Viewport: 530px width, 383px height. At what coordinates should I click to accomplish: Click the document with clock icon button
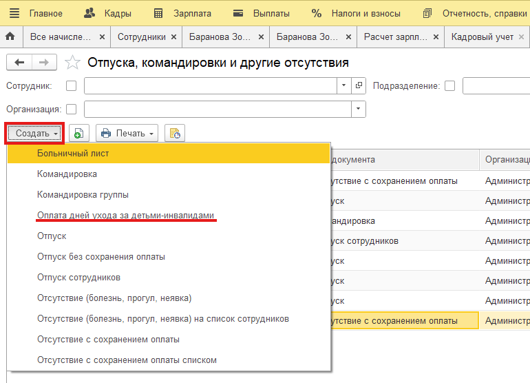175,134
